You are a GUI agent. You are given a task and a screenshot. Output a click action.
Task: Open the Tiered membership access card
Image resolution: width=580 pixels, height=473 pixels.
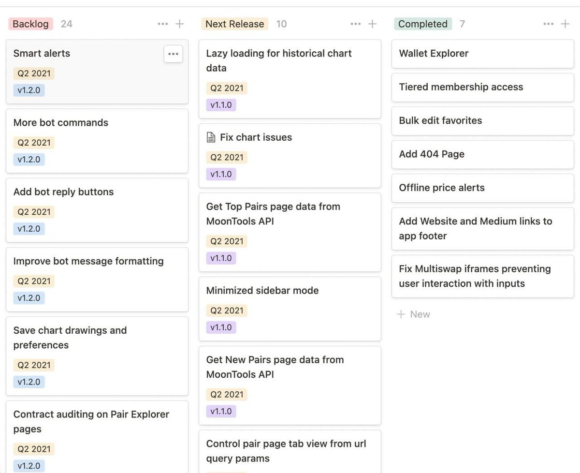[x=482, y=87]
